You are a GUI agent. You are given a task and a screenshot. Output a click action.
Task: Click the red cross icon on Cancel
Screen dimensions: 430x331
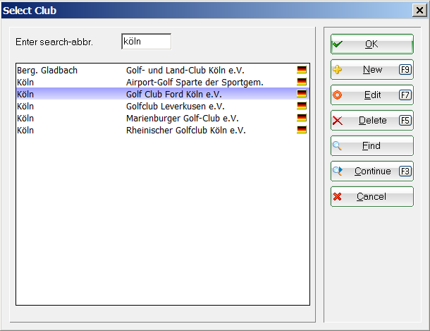tap(338, 196)
